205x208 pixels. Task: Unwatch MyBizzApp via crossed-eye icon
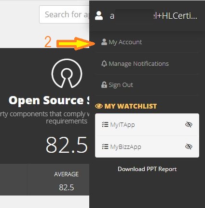(189, 147)
